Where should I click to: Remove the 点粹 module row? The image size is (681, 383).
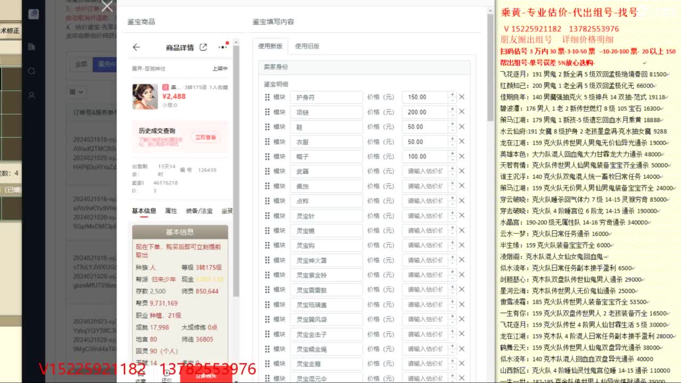point(462,201)
